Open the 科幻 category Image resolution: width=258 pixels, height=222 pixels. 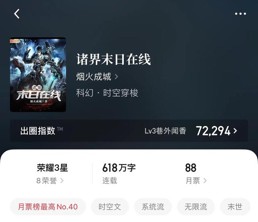point(85,93)
